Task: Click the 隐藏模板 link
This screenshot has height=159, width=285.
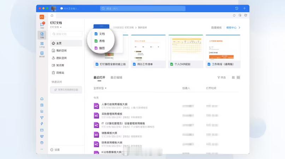Action: tap(216, 28)
